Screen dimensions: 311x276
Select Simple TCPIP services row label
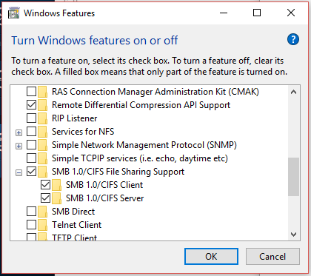click(x=140, y=158)
